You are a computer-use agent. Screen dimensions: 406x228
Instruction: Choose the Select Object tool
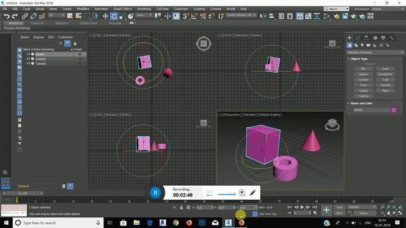[x=70, y=16]
